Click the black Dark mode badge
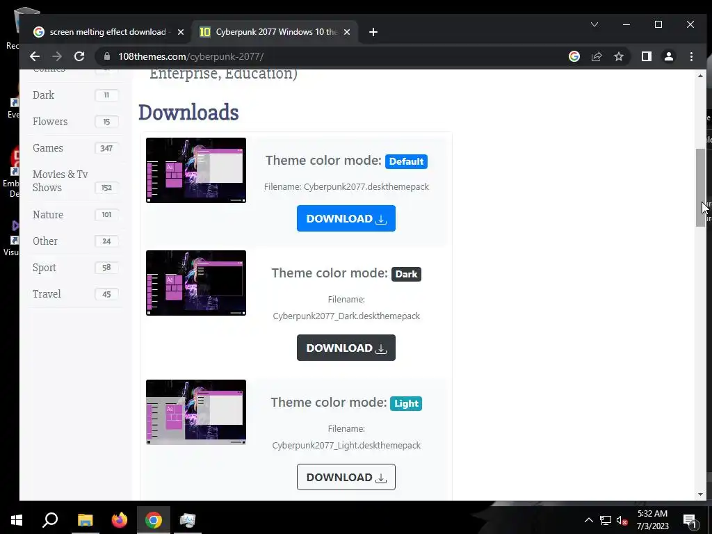Screen dimensions: 712x534 click(406, 274)
